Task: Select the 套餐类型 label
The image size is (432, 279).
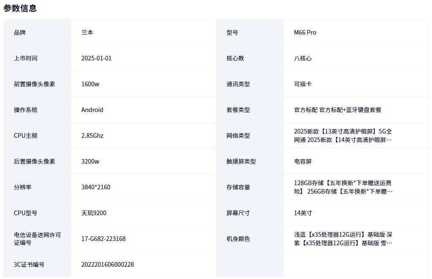Action: click(x=238, y=110)
